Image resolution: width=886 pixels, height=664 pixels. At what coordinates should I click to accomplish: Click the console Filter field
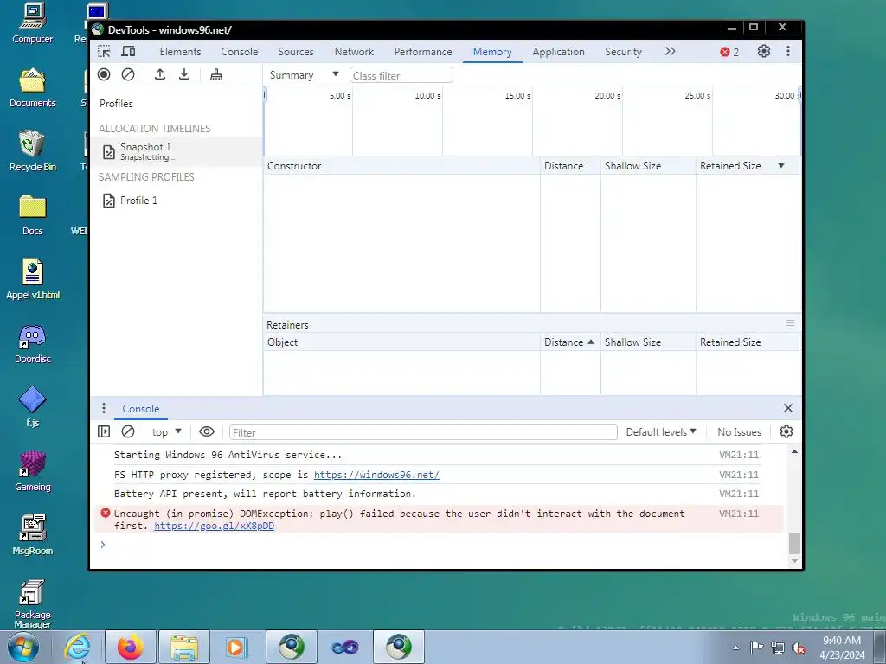tap(423, 432)
